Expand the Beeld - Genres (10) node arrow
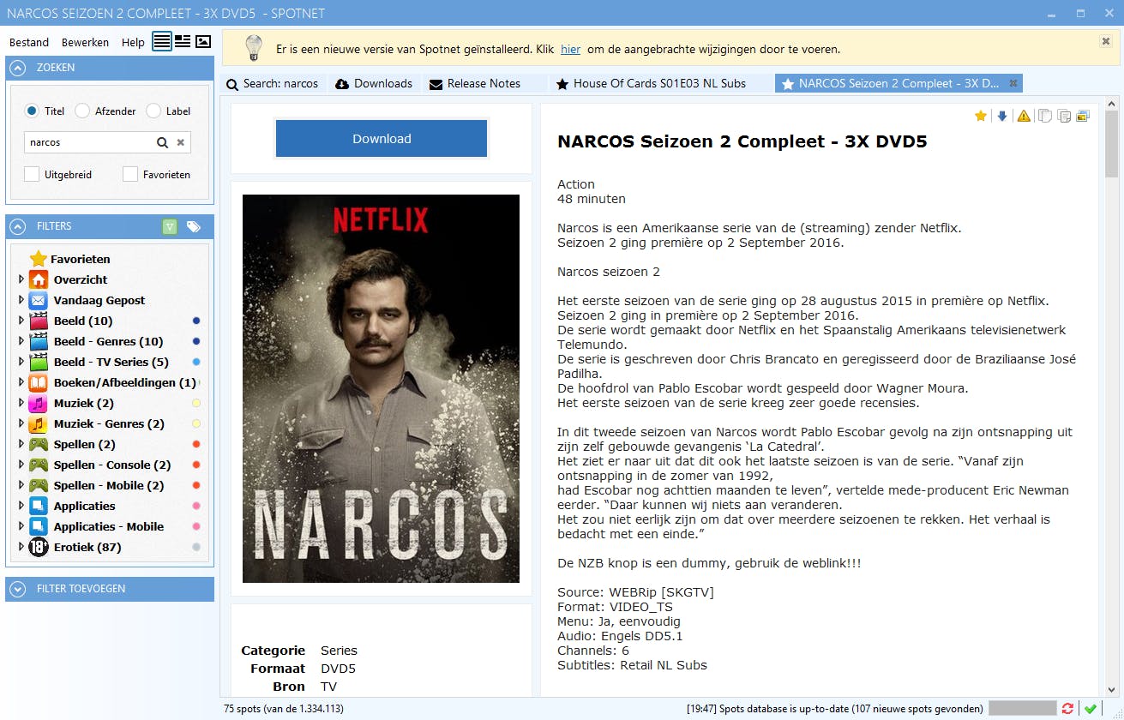This screenshot has height=720, width=1124. click(21, 341)
